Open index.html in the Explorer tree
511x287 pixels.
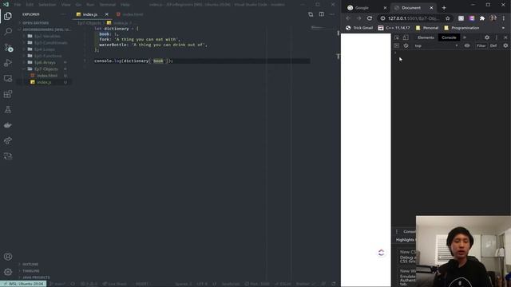click(x=47, y=76)
